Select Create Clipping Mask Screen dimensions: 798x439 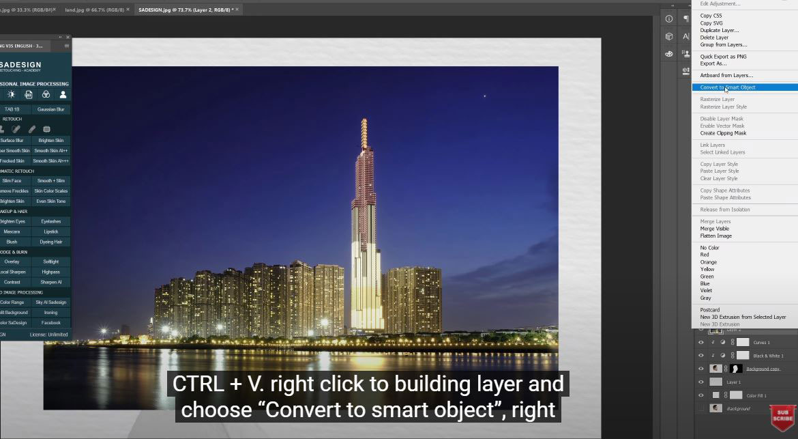[723, 133]
